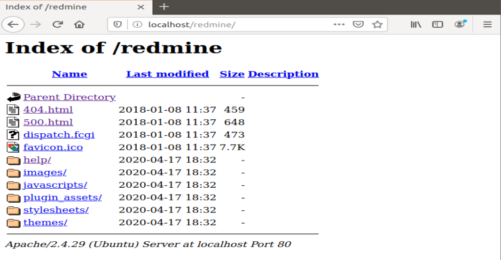Click the folder icon beside plugin_assets/

[x=14, y=198]
